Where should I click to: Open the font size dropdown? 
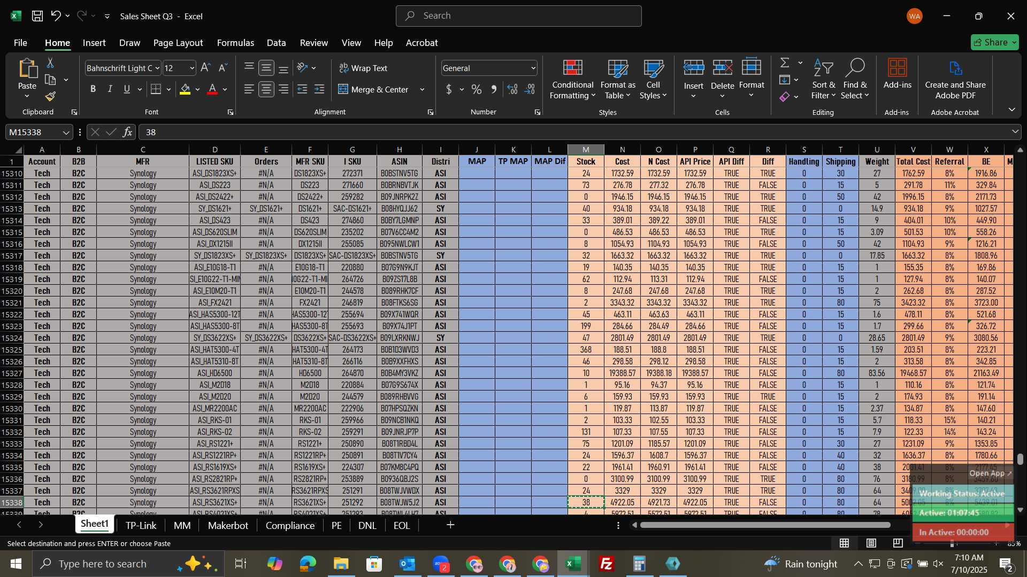tap(192, 68)
